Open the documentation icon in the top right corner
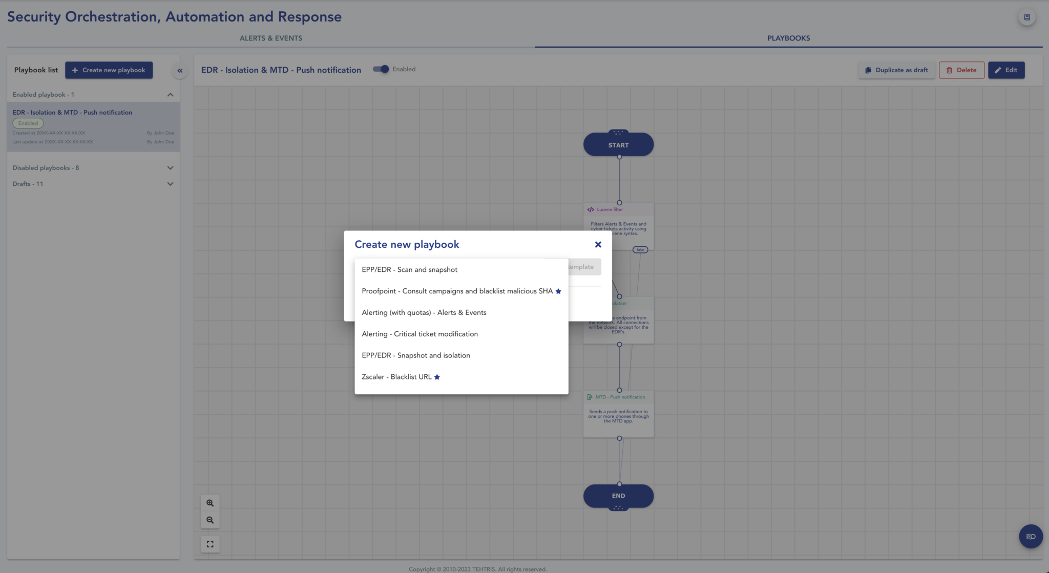 pyautogui.click(x=1027, y=16)
